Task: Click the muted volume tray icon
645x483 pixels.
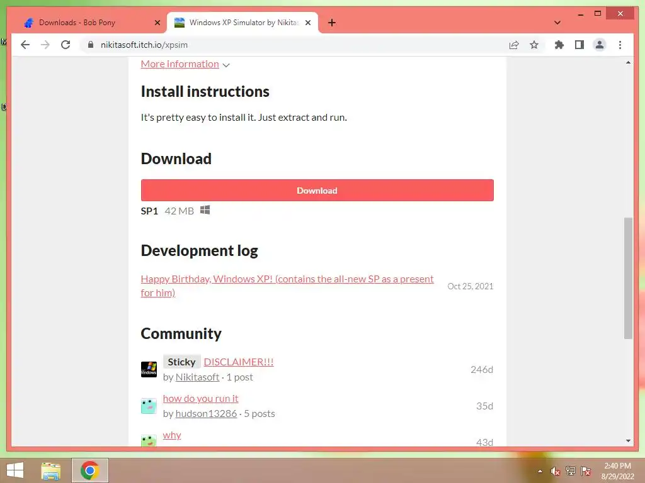Action: (556, 471)
